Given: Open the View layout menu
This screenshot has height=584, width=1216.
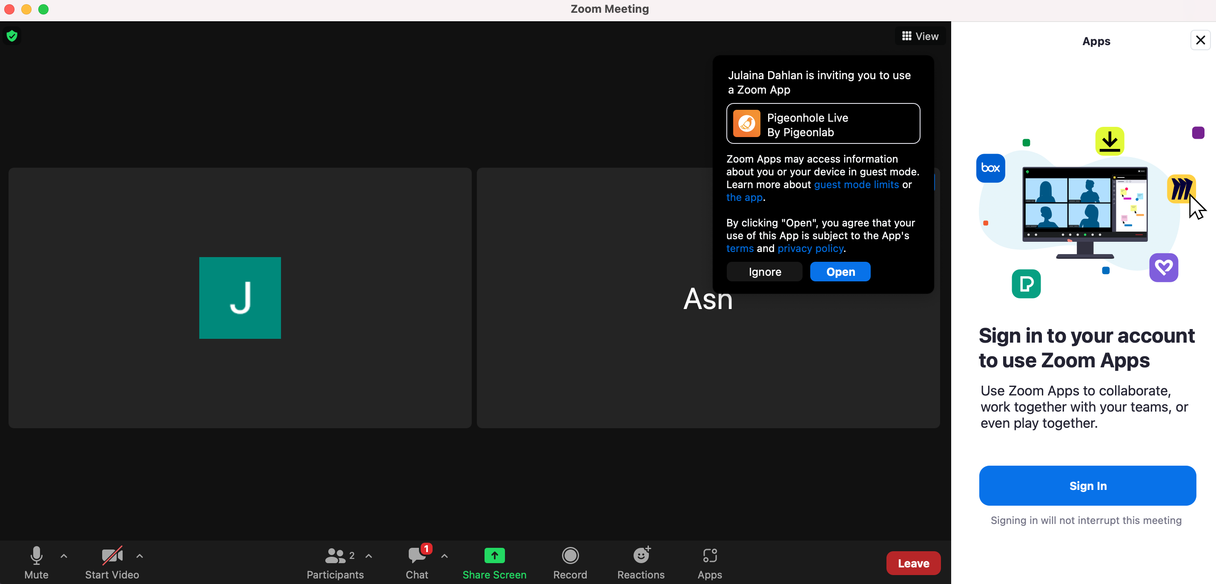Looking at the screenshot, I should coord(920,36).
